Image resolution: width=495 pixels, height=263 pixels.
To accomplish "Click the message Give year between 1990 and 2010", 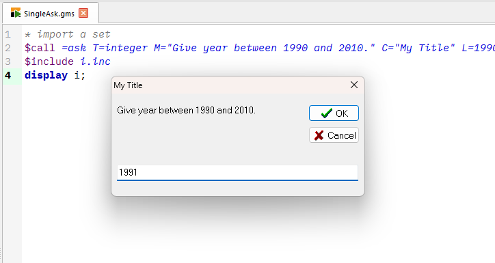I will point(186,111).
